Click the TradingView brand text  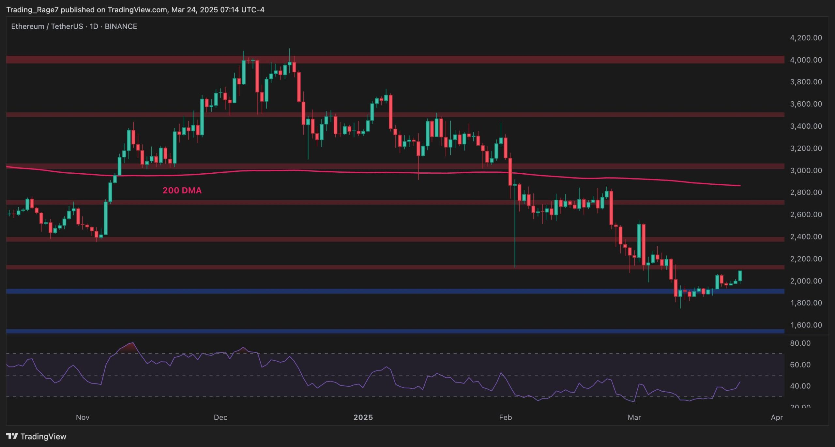point(43,436)
